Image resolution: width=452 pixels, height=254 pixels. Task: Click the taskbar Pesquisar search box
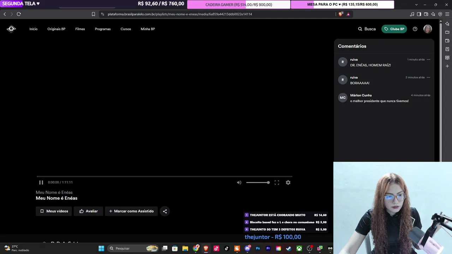(133, 248)
